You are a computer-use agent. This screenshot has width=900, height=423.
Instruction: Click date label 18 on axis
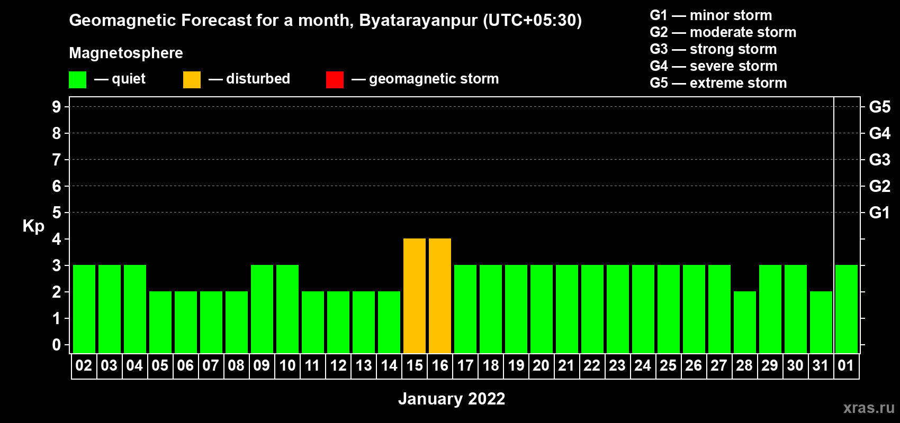pos(490,365)
